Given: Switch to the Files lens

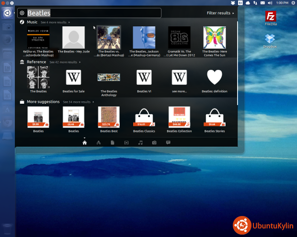Looking at the screenshot, I should point(113,142).
